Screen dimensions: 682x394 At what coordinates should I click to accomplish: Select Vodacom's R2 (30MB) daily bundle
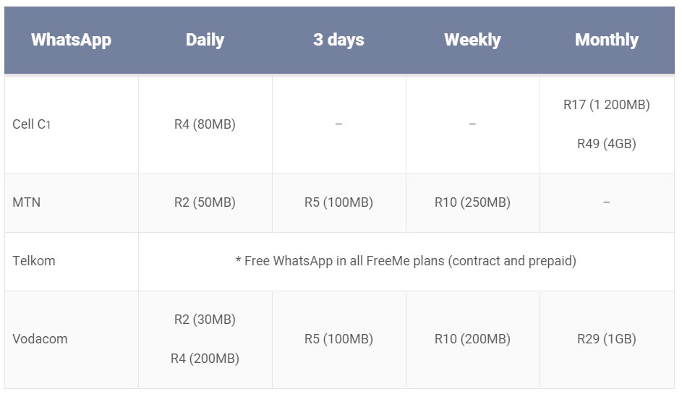point(205,320)
